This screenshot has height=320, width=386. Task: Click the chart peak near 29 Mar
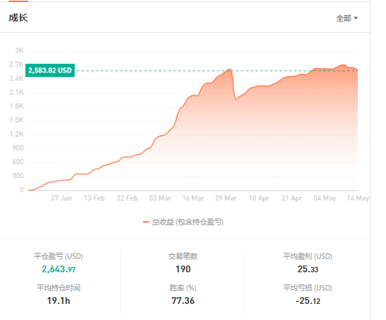tap(230, 69)
